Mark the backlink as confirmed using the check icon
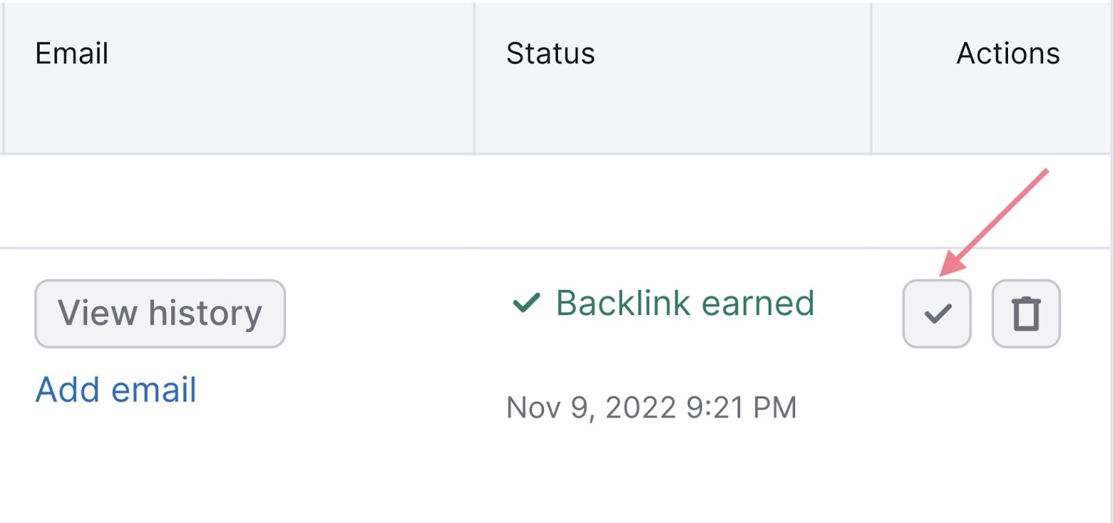 pyautogui.click(x=936, y=313)
